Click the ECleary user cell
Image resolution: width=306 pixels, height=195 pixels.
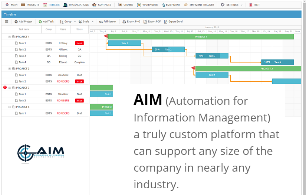point(63,43)
